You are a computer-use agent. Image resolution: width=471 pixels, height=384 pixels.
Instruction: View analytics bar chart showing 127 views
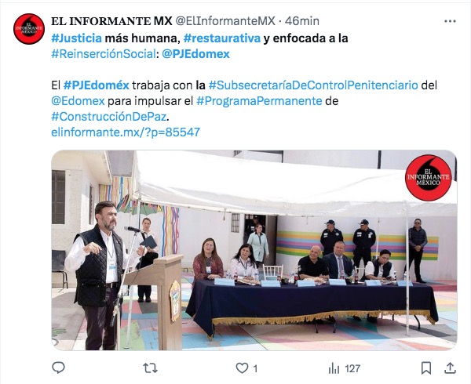click(345, 368)
